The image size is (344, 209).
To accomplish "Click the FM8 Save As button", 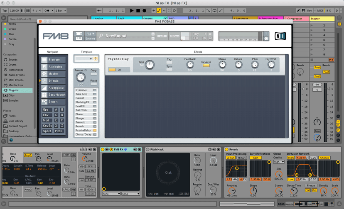I will pos(91,39).
